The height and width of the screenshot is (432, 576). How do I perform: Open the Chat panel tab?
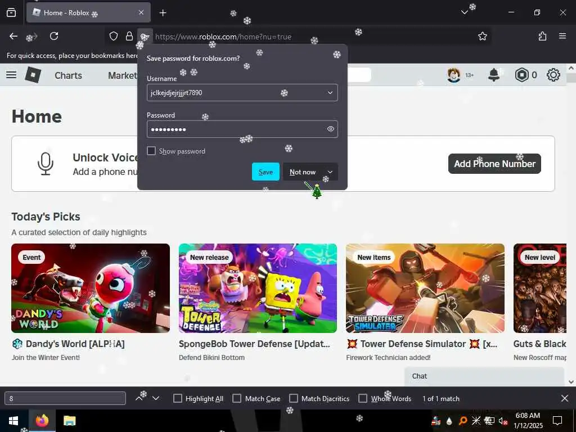484,376
